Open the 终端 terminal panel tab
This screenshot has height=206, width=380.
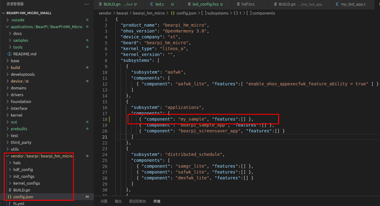tap(157, 201)
